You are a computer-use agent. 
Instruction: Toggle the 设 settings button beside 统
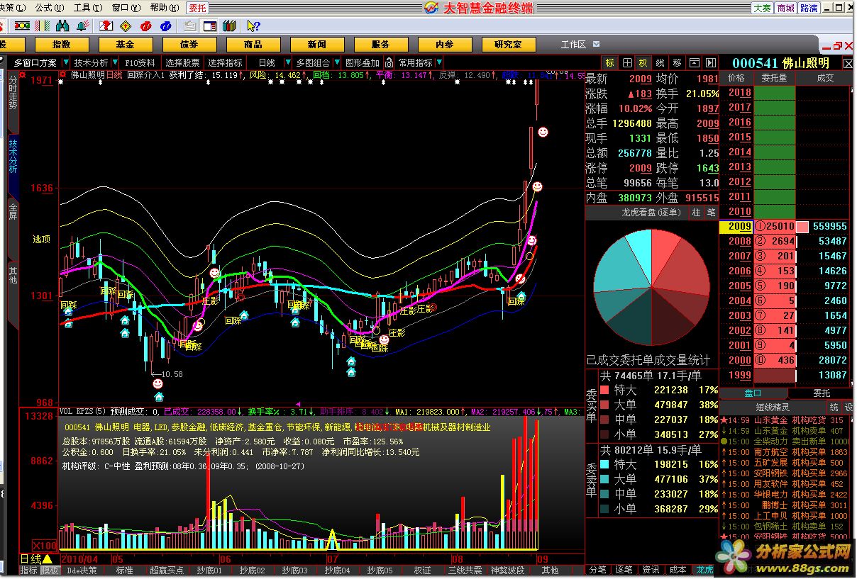pos(848,407)
